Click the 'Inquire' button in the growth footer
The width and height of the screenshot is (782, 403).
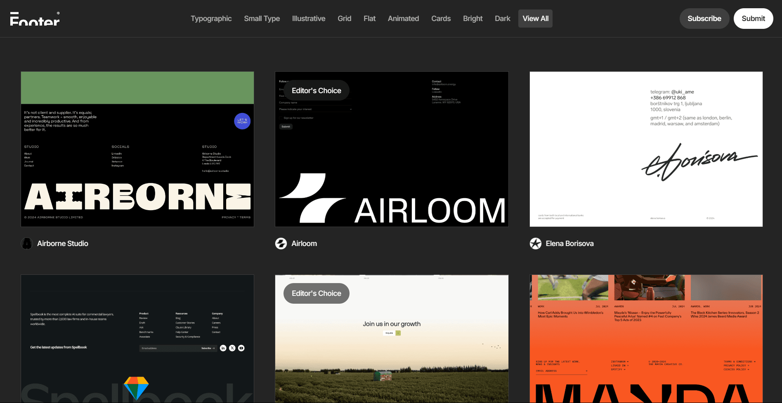[388, 333]
